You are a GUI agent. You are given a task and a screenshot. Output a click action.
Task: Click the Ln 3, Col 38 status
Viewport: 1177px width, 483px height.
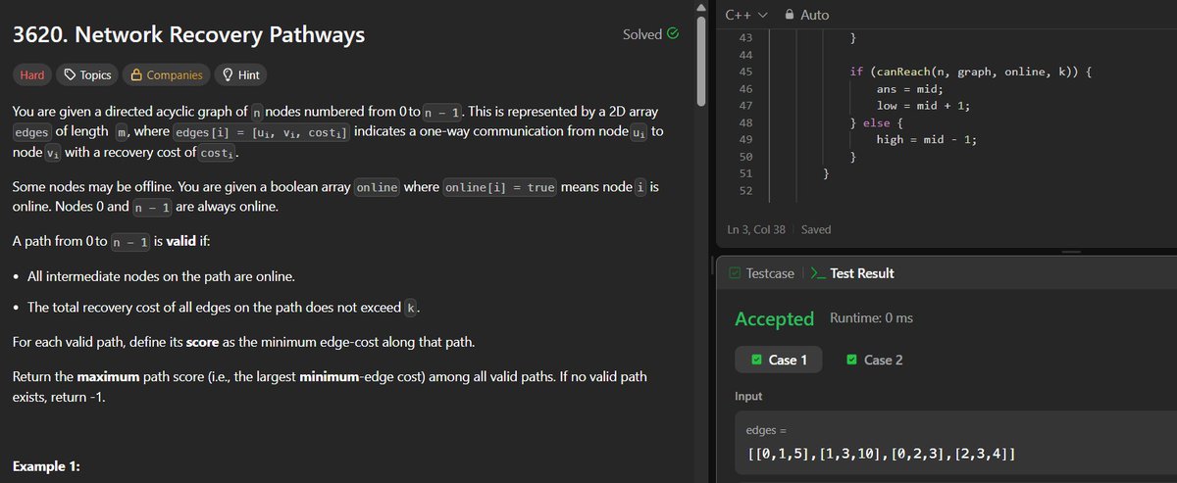[x=758, y=229]
